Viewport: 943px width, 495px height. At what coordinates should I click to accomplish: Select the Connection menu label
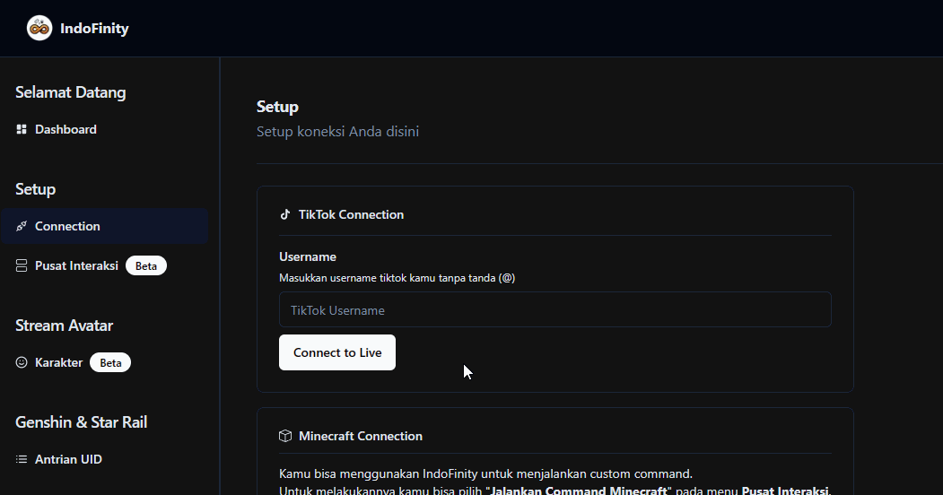pos(67,227)
